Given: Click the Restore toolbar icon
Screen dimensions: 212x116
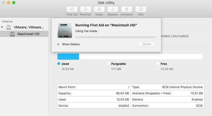Looking at the screenshot, I should pyautogui.click(x=113, y=9).
